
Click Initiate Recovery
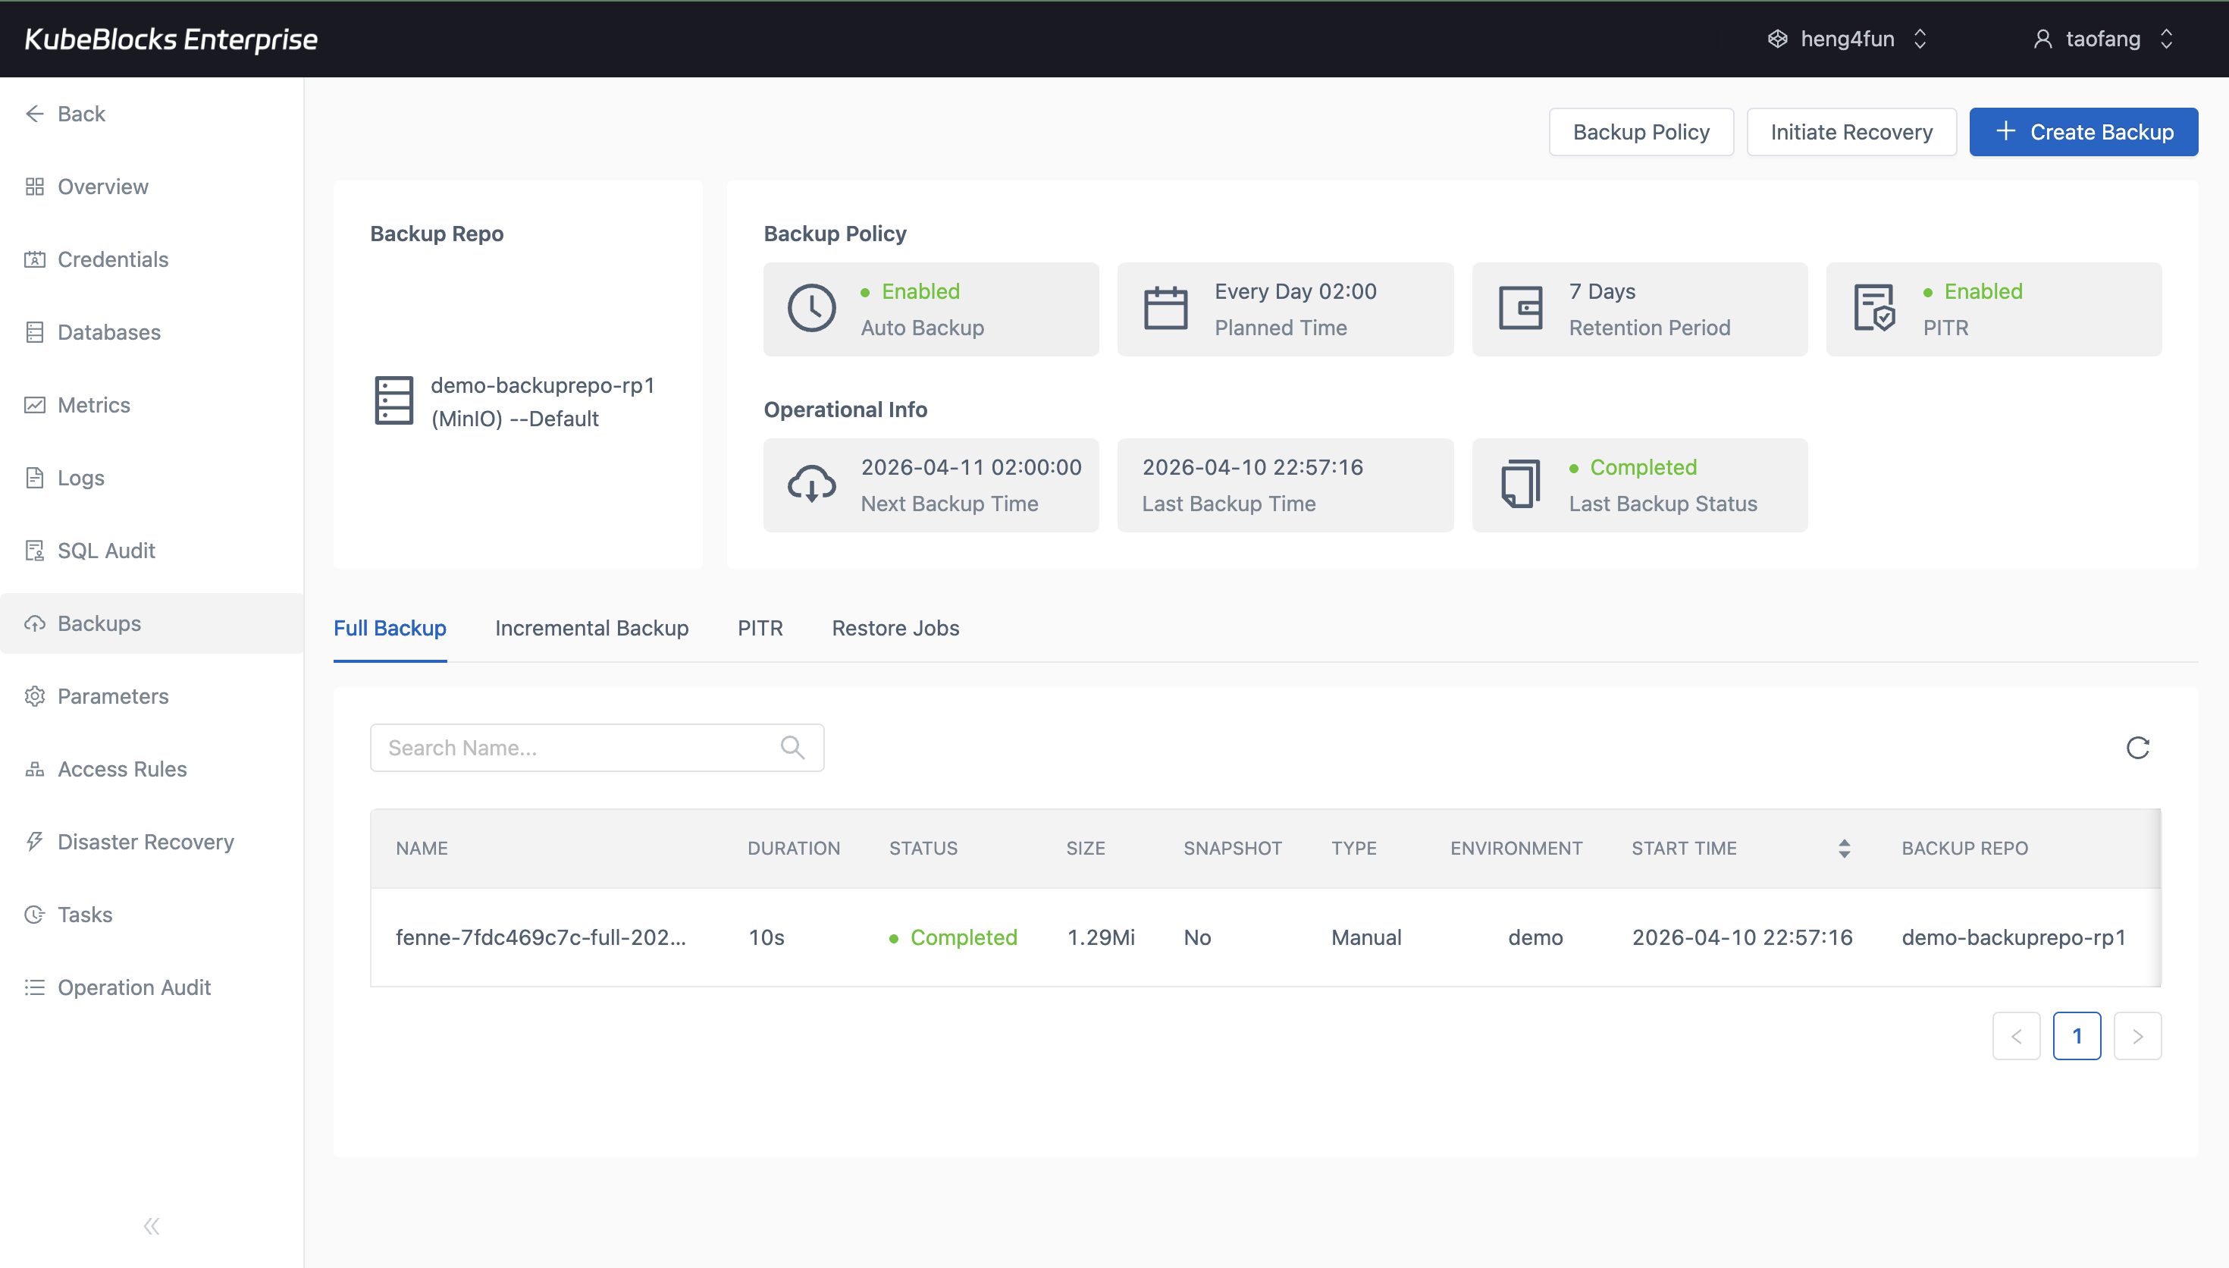point(1851,131)
